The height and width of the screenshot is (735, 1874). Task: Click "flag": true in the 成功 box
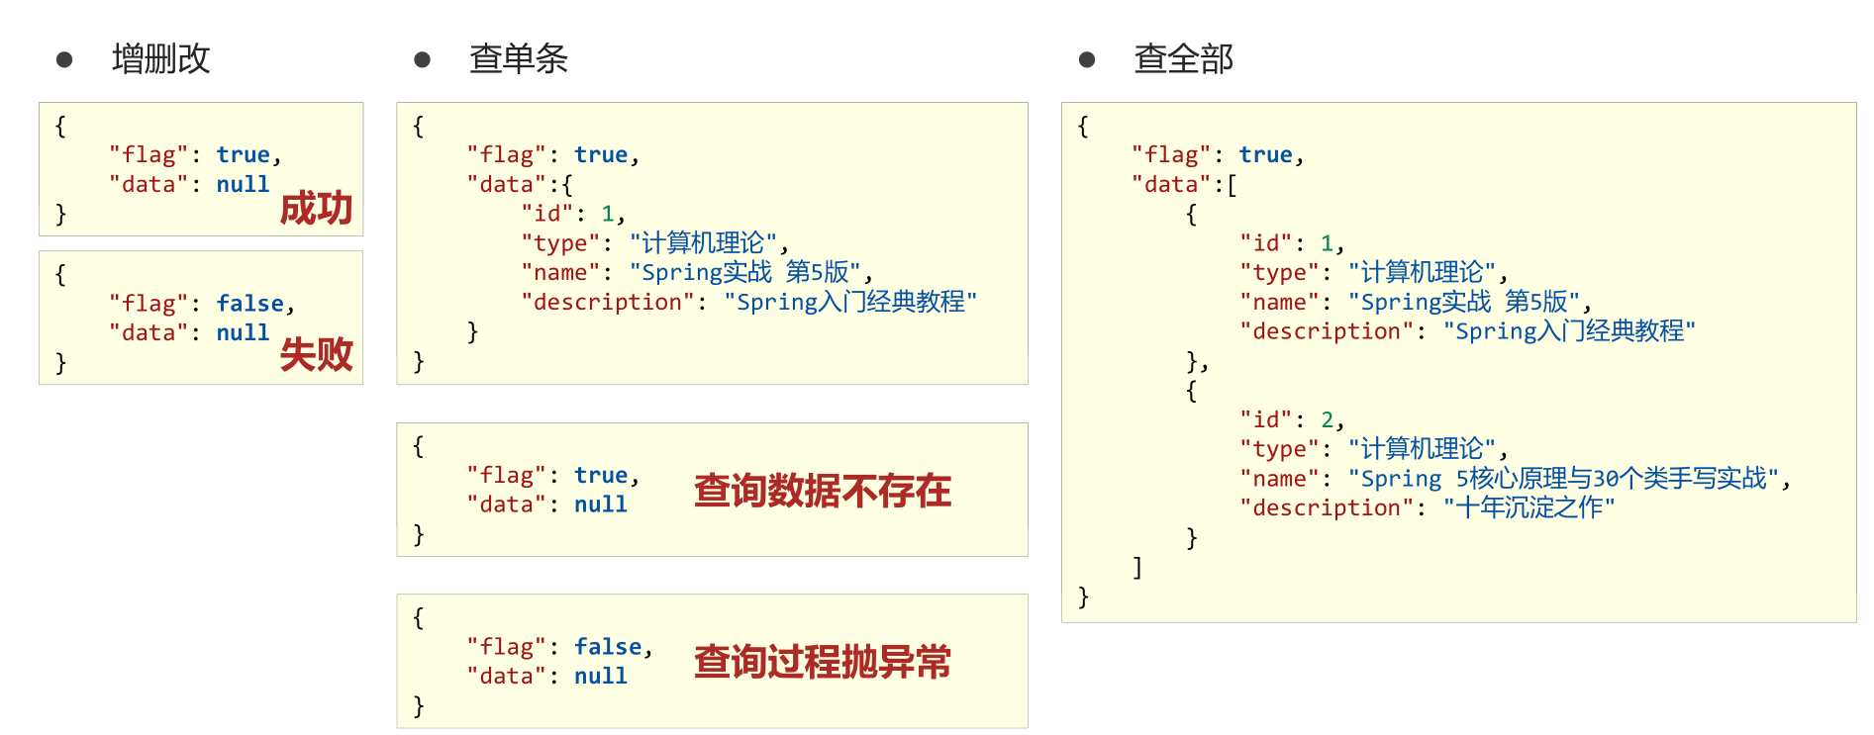[195, 155]
